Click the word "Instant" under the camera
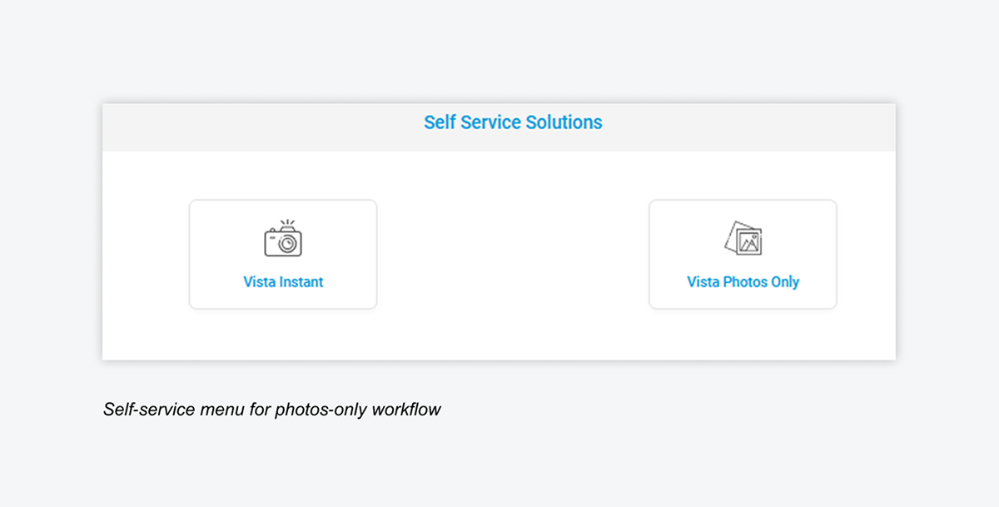Screen dimensions: 999x507 tap(301, 282)
